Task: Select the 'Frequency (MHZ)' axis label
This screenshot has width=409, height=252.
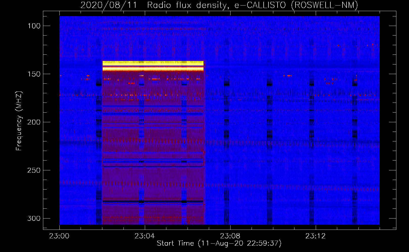Action: pyautogui.click(x=19, y=121)
